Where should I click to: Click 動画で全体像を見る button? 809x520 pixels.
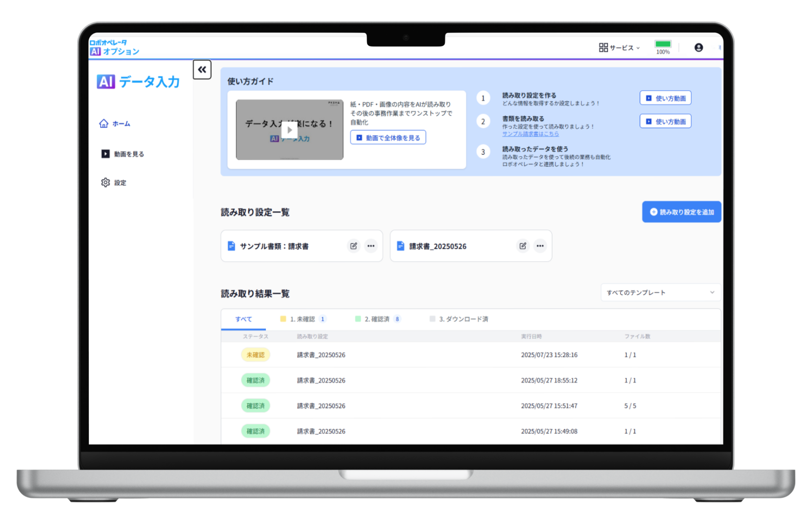pyautogui.click(x=388, y=137)
